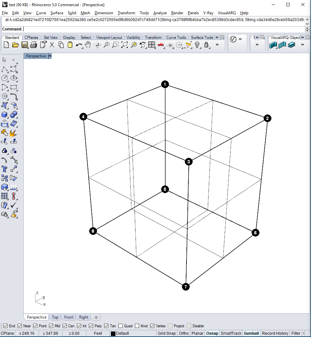
Task: Toggle the End osnap checkbox
Action: (x=6, y=326)
